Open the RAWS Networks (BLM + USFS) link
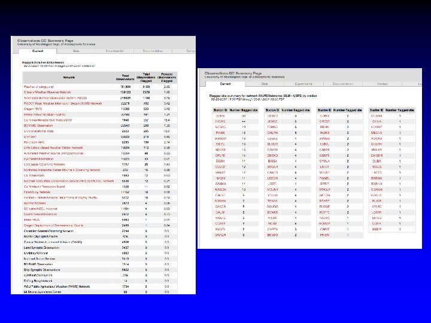The height and width of the screenshot is (323, 431). point(44,114)
